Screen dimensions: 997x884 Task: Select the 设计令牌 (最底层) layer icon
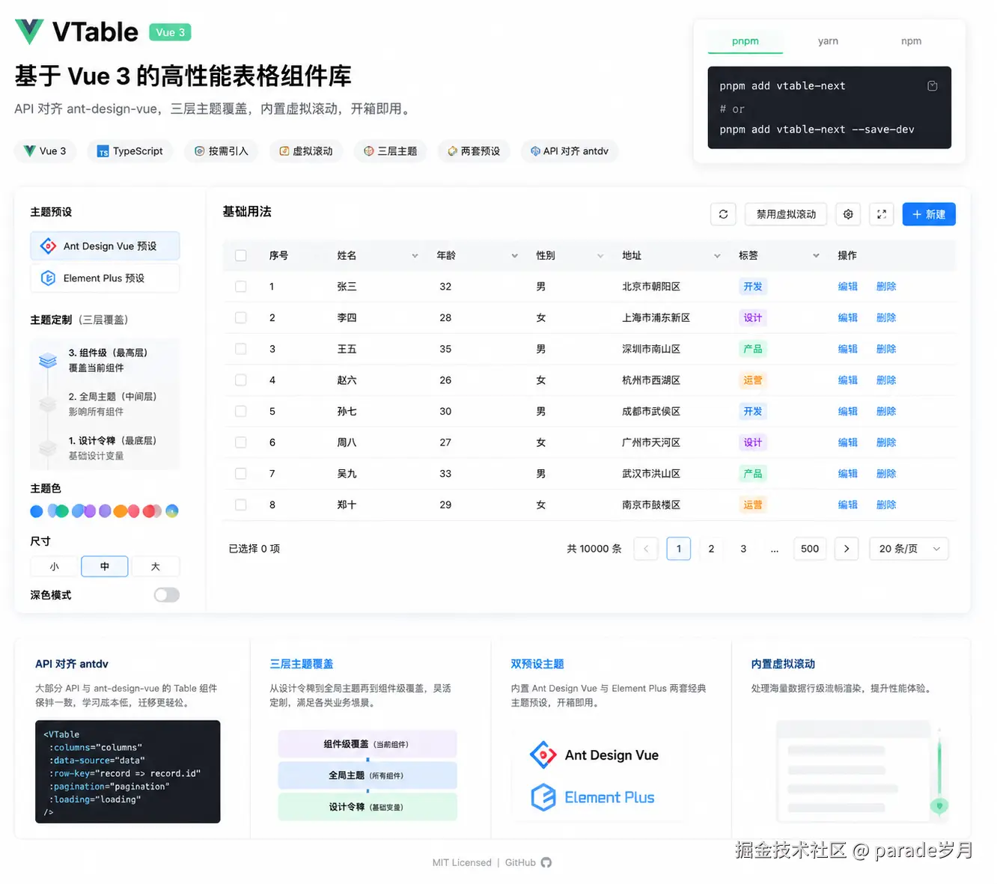[x=48, y=448]
